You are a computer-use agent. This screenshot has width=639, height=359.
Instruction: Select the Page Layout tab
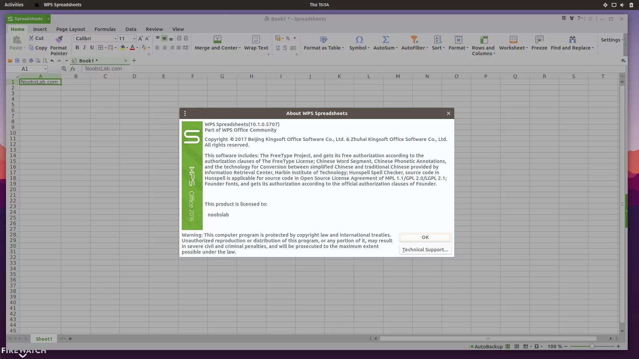point(70,29)
